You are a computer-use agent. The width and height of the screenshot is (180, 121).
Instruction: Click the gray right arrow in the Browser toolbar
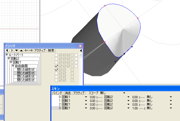point(31,50)
